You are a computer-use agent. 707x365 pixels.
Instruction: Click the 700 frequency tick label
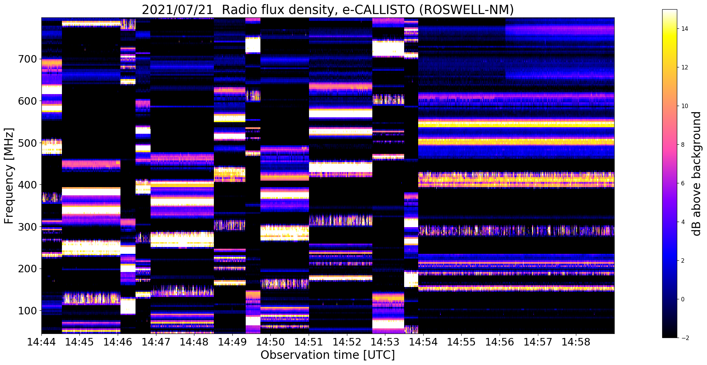coord(27,59)
